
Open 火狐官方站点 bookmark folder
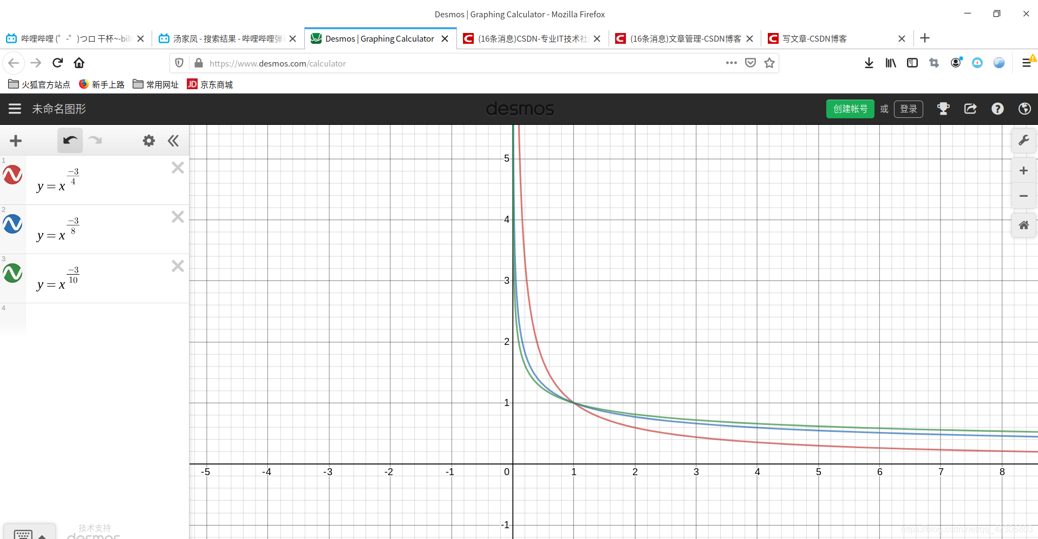coord(39,84)
